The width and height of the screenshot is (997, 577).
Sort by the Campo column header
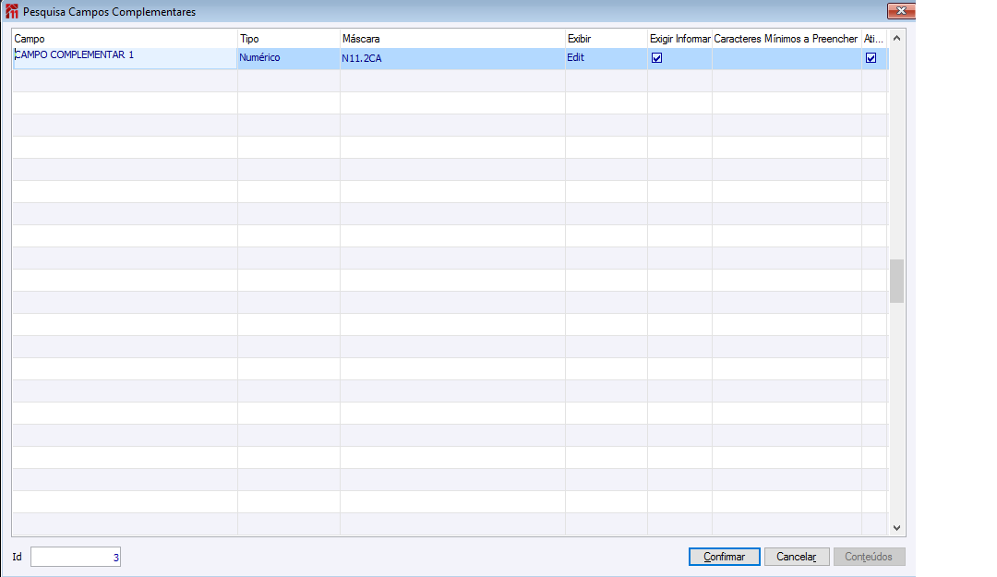click(x=126, y=39)
